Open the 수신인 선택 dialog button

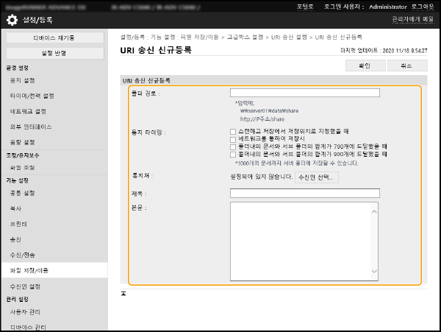pyautogui.click(x=316, y=177)
